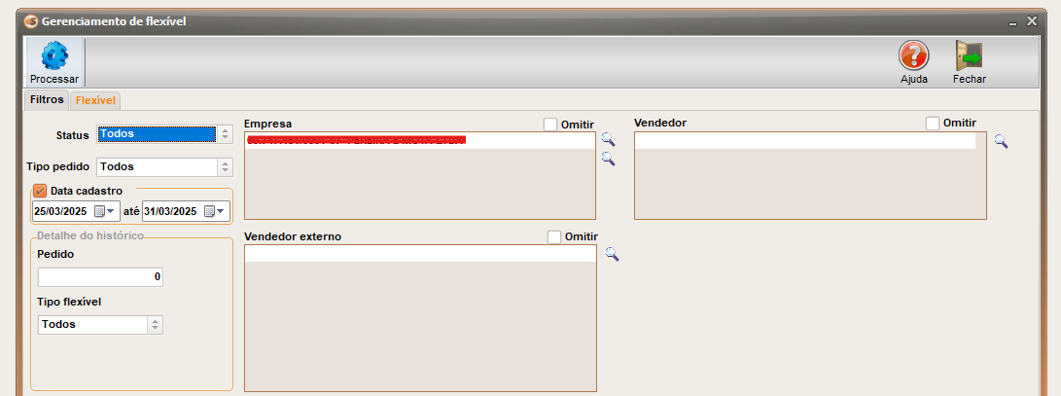
Task: Open the Vendedor search magnifier
Action: [x=1001, y=141]
